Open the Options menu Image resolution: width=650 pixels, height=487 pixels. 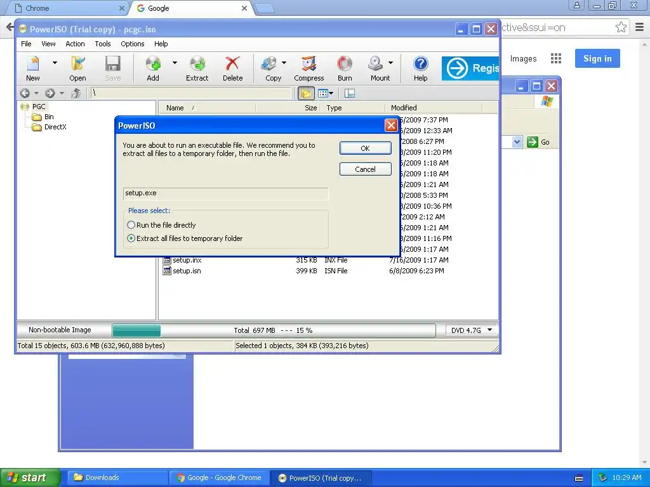point(133,44)
